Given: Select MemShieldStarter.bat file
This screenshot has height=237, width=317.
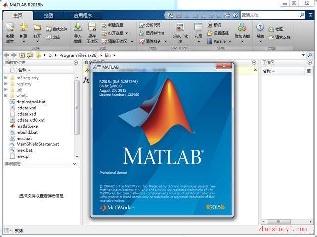Looking at the screenshot, I should point(38,144).
